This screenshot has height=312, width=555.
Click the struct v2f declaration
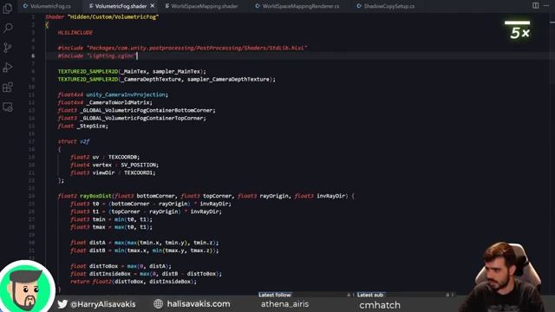click(x=74, y=141)
